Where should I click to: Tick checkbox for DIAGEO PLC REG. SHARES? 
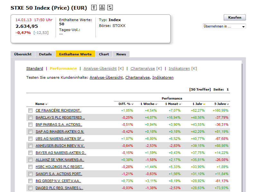(30, 188)
